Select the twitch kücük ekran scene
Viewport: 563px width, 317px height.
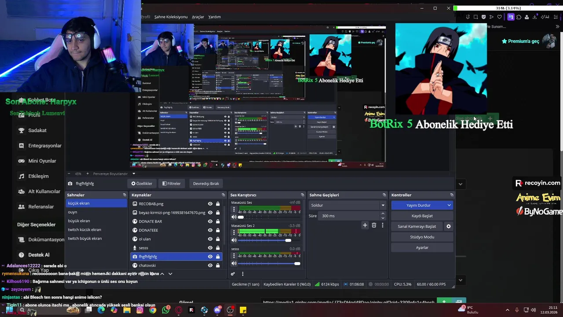pos(96,230)
